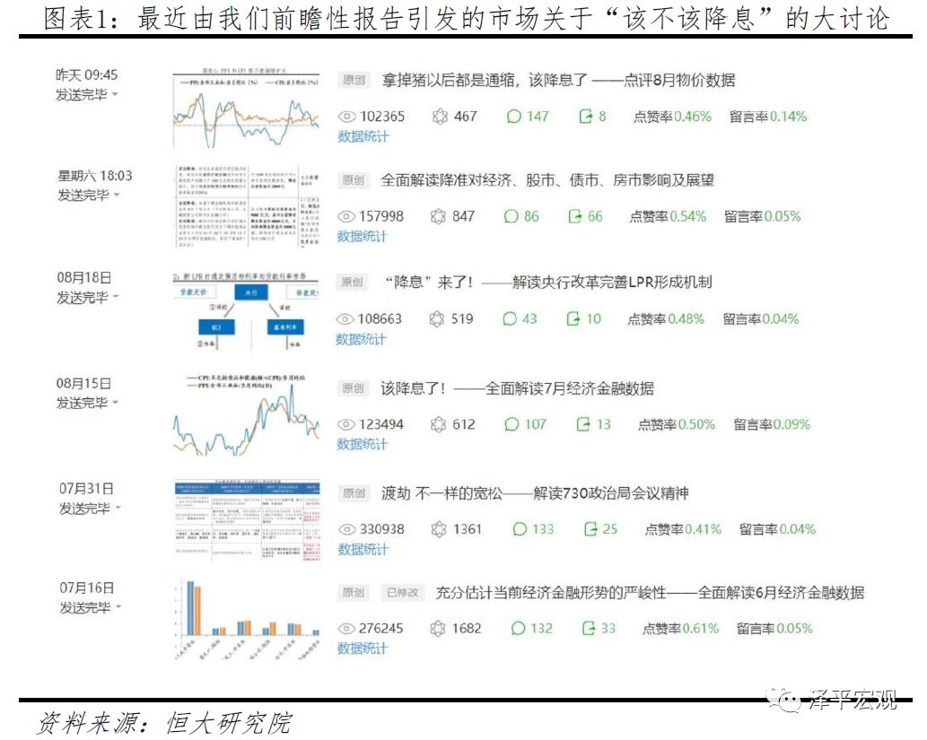Click the line chart thumbnail for 08月15日
Viewport: 927px width, 740px height.
(246, 414)
